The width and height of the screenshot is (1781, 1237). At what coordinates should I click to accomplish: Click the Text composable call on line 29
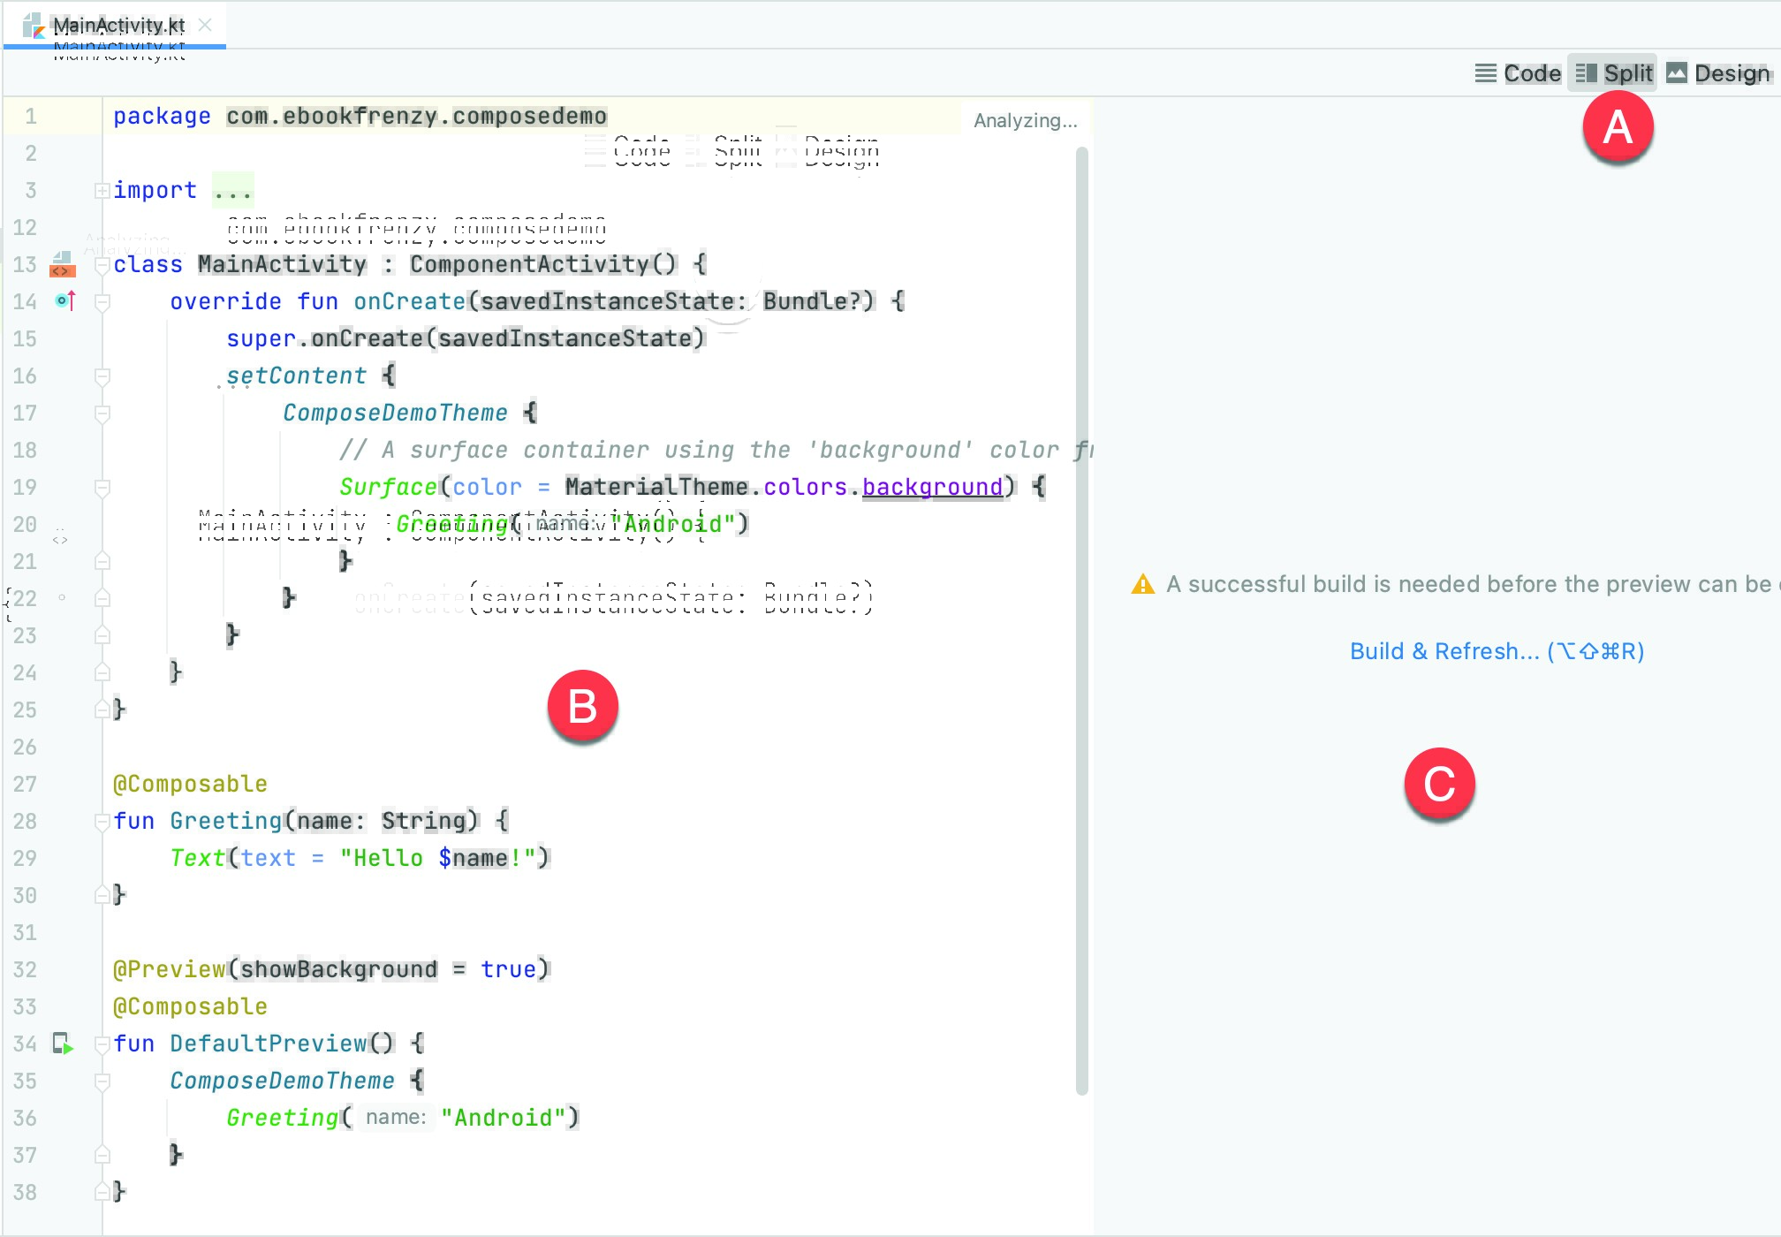[x=198, y=858]
